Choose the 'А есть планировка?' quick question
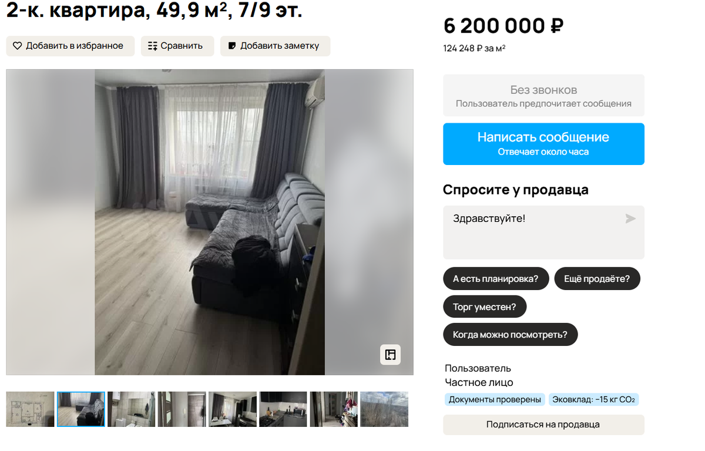The height and width of the screenshot is (451, 705). click(496, 279)
